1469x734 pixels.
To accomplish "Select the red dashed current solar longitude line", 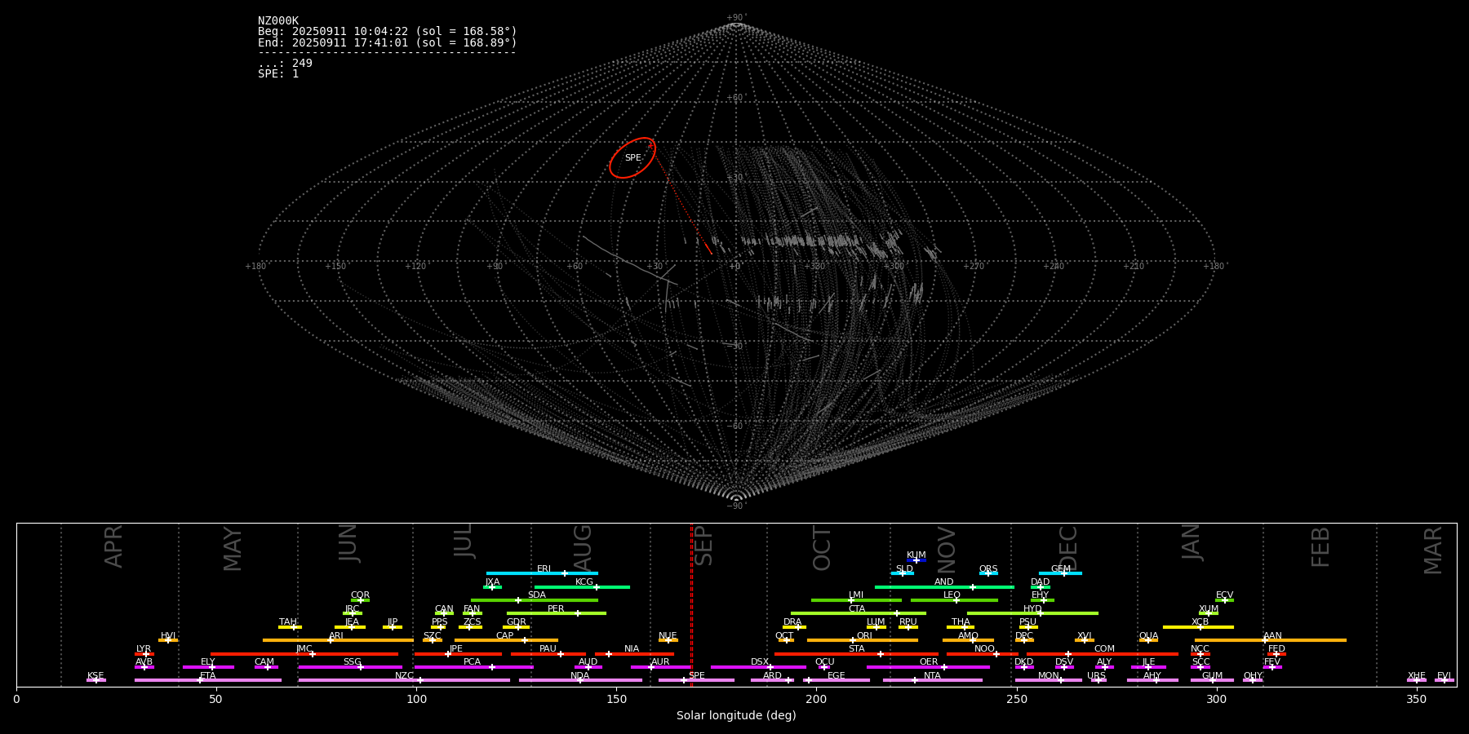I will 691,604.
